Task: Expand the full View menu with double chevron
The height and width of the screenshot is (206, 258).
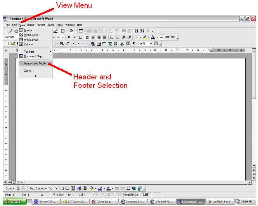Action: pyautogui.click(x=36, y=76)
